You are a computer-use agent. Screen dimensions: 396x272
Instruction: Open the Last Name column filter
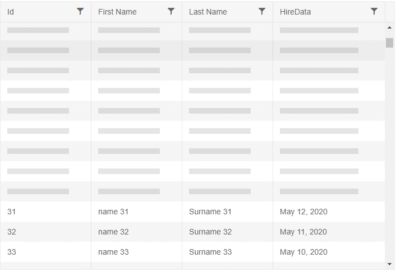pos(262,11)
